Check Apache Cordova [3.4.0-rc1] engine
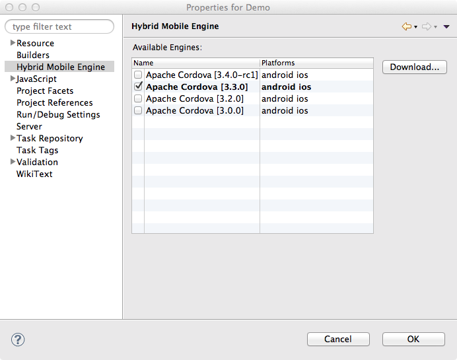 click(x=138, y=75)
